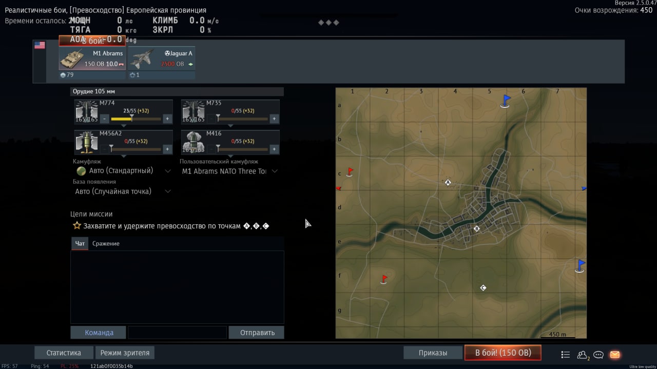The image size is (657, 369).
Task: Click the red enemy flag in grid row c
Action: [350, 171]
